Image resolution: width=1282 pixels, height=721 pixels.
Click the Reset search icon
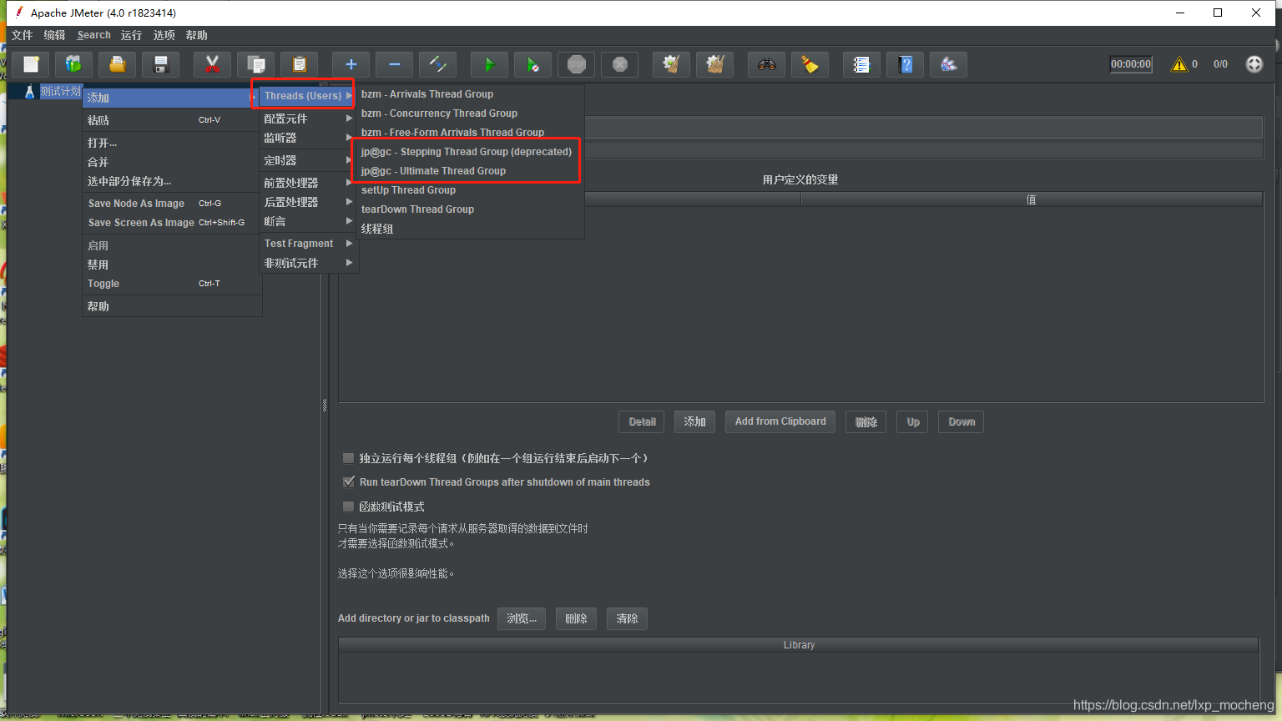tap(810, 64)
